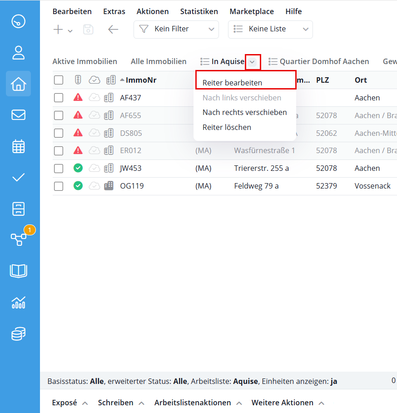This screenshot has height=413, width=397.
Task: Click the red warning icon for AF437
Action: (x=78, y=97)
